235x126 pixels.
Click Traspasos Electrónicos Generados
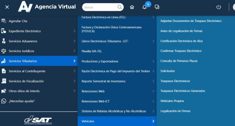(x=183, y=91)
